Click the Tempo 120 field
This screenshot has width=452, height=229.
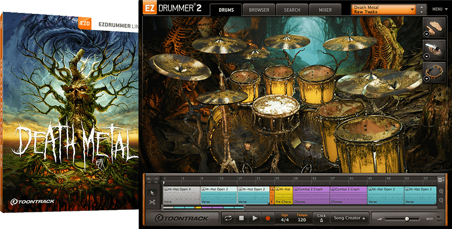pos(302,218)
